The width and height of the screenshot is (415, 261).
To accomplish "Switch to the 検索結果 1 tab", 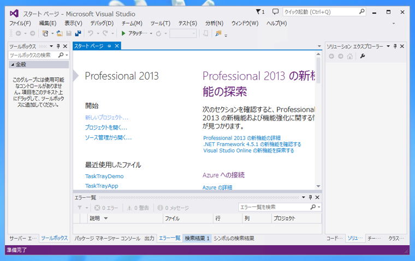I will pyautogui.click(x=197, y=238).
